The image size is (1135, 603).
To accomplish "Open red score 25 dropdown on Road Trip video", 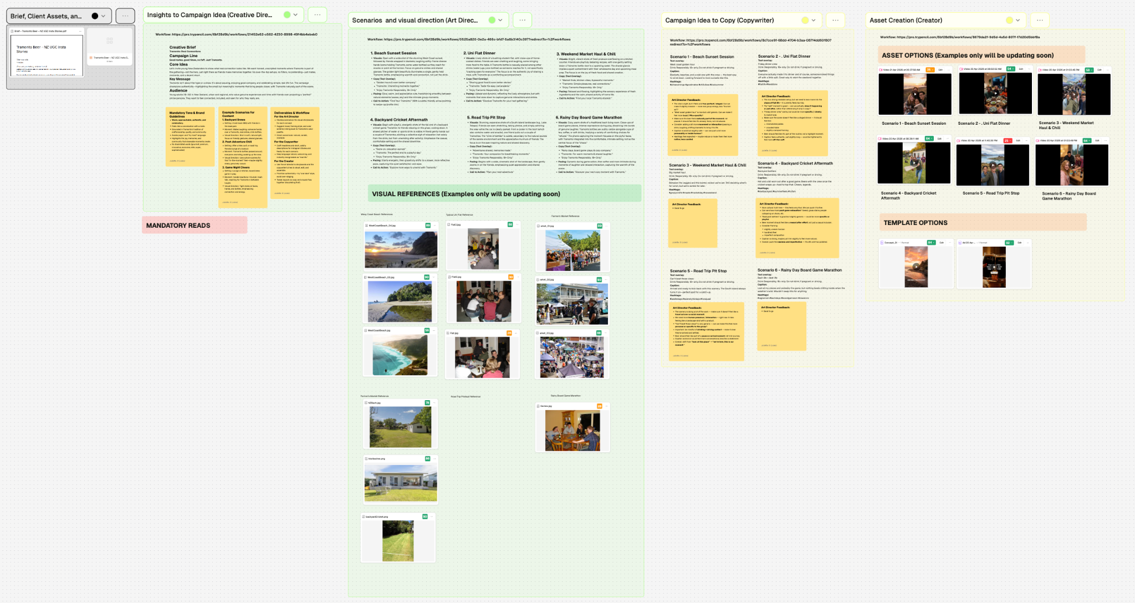I will pos(1008,141).
